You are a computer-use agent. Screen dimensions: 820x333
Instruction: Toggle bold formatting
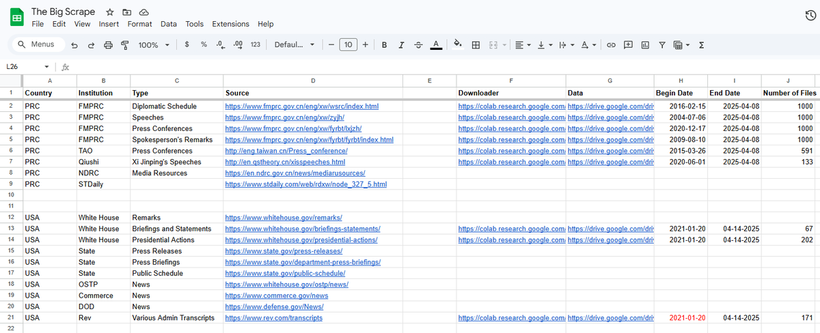[384, 45]
